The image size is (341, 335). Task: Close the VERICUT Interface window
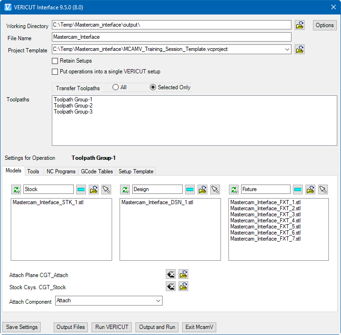333,7
